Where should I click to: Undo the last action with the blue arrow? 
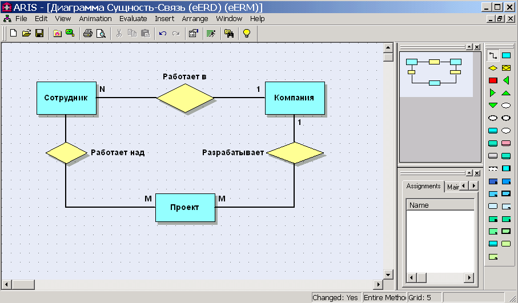coord(163,33)
